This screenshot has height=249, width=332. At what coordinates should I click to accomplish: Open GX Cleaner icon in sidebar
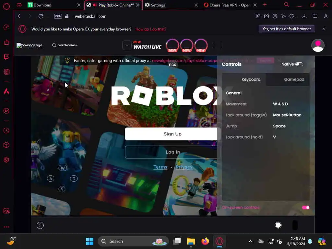pos(6,42)
